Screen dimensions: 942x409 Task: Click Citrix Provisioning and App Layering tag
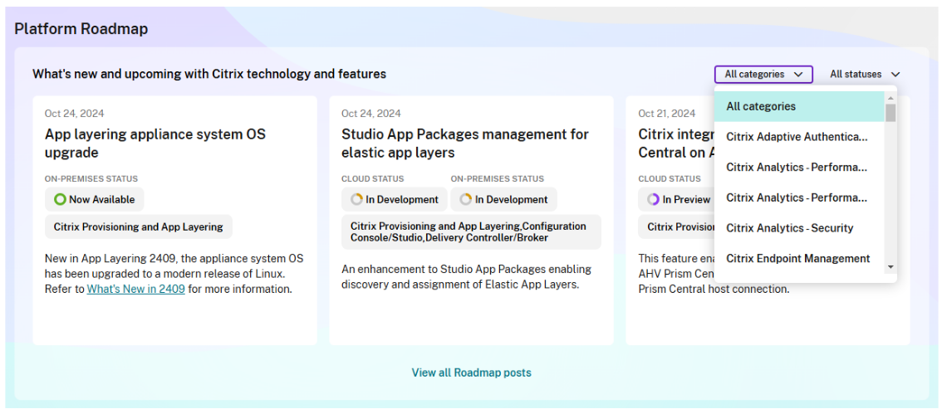[138, 226]
